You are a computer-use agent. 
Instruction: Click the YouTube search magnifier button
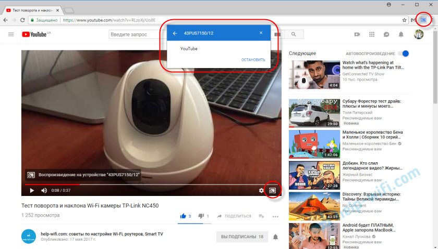(293, 34)
